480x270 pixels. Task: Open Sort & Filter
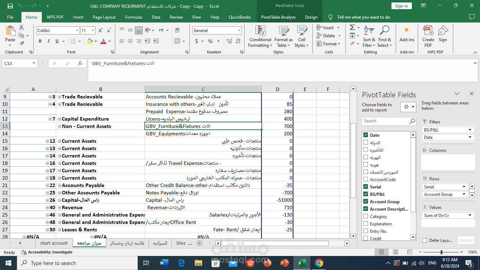click(x=369, y=36)
